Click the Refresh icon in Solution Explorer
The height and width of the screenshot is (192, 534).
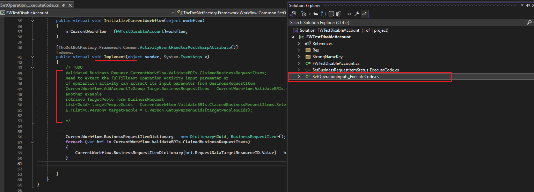point(323,14)
